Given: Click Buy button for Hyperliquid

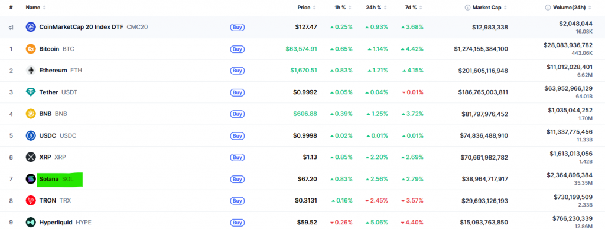Looking at the screenshot, I should pyautogui.click(x=238, y=223).
